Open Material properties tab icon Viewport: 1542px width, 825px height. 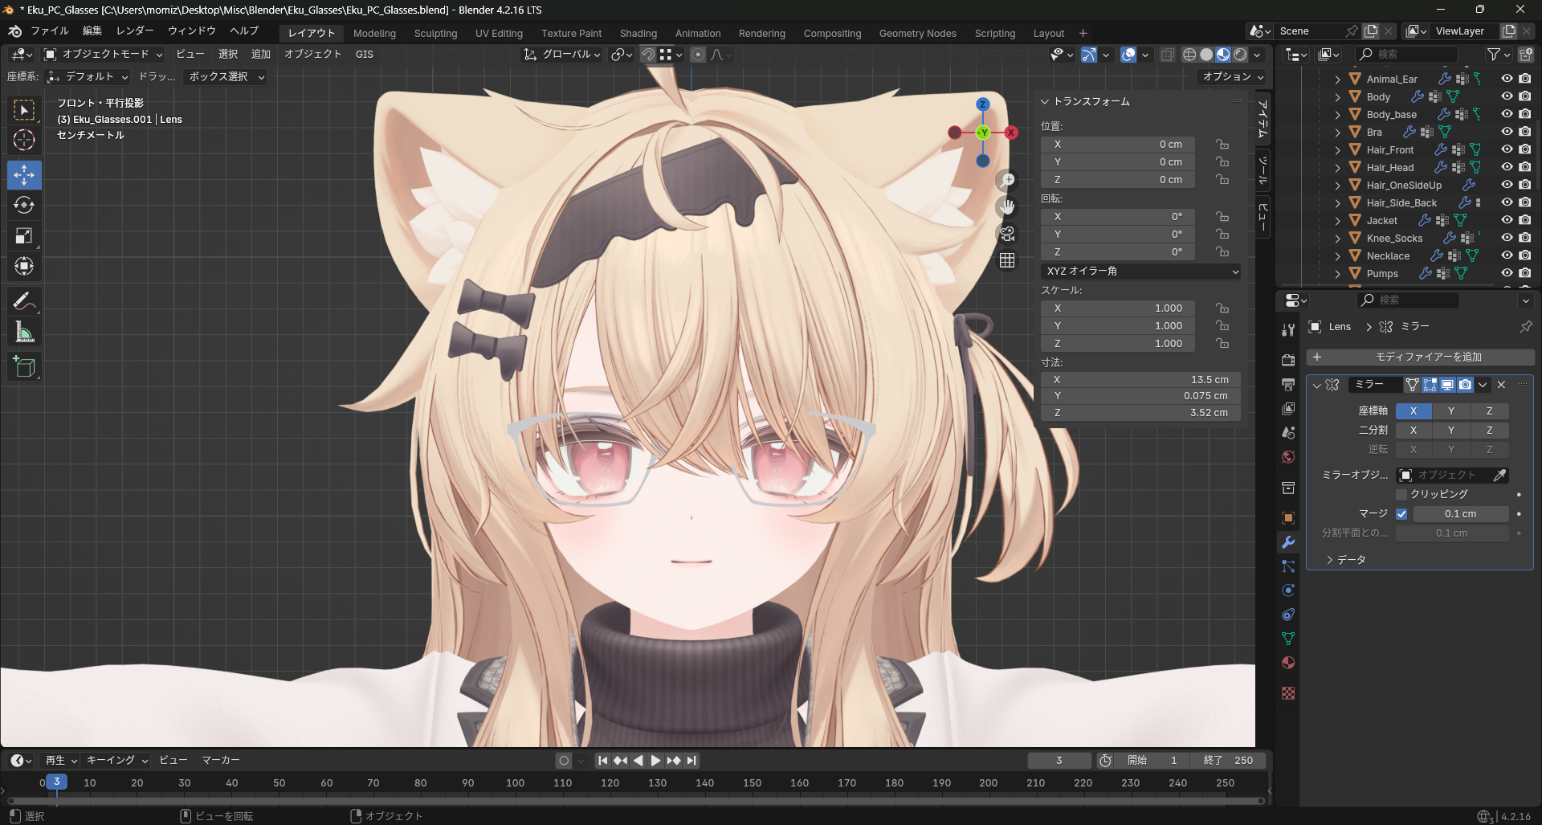pyautogui.click(x=1288, y=664)
